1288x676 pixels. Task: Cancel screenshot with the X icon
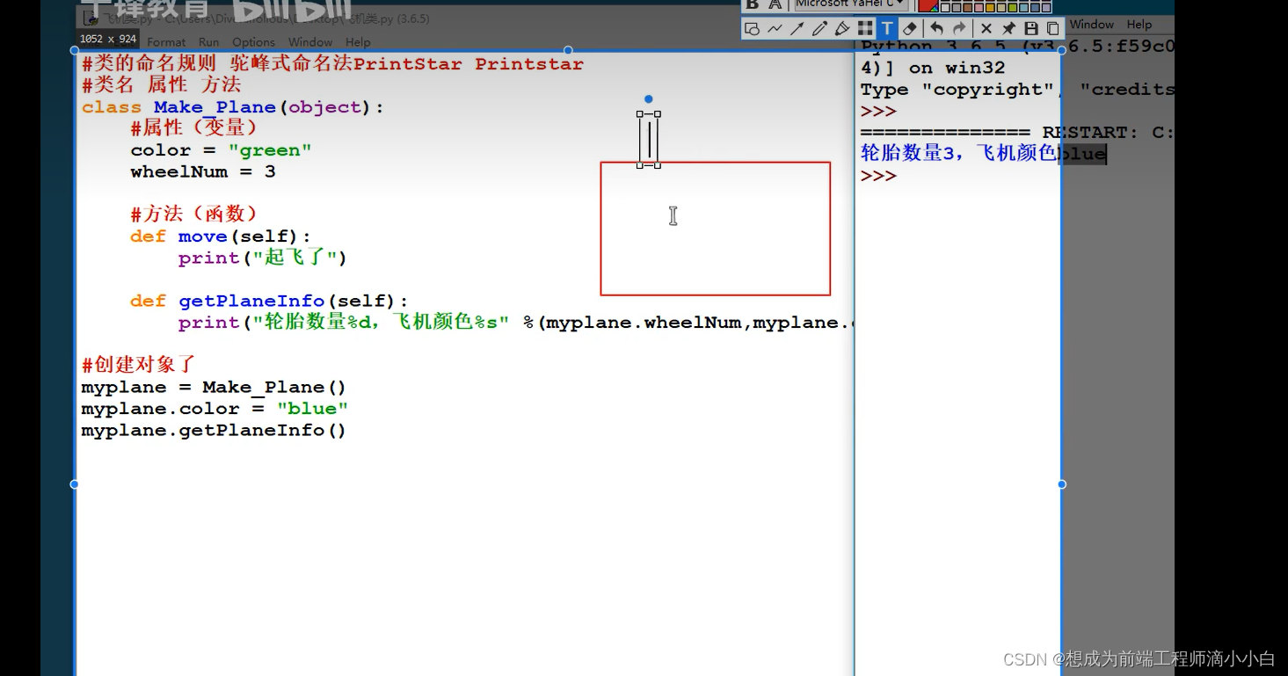tap(986, 29)
